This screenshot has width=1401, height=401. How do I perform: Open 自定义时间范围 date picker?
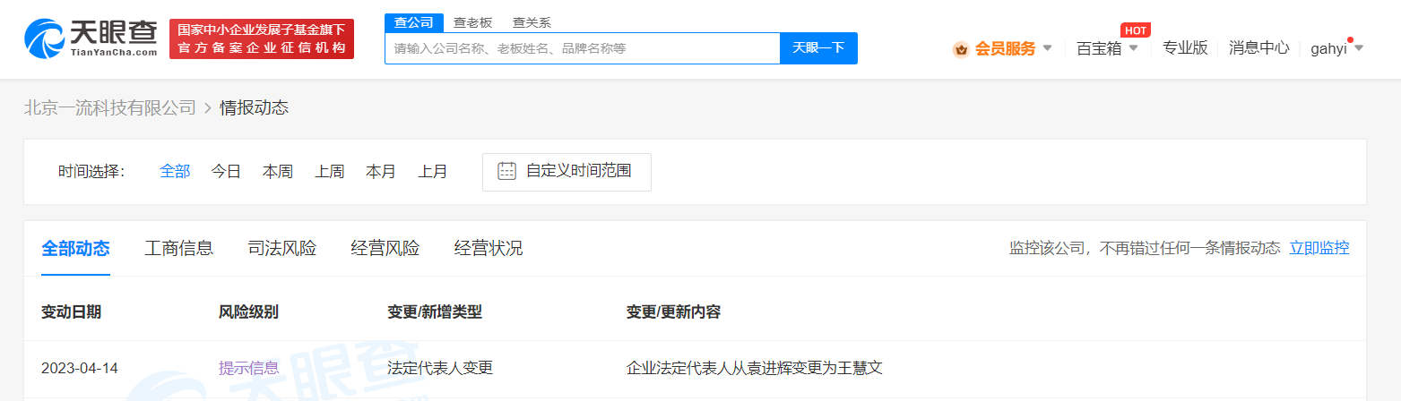[x=566, y=172]
